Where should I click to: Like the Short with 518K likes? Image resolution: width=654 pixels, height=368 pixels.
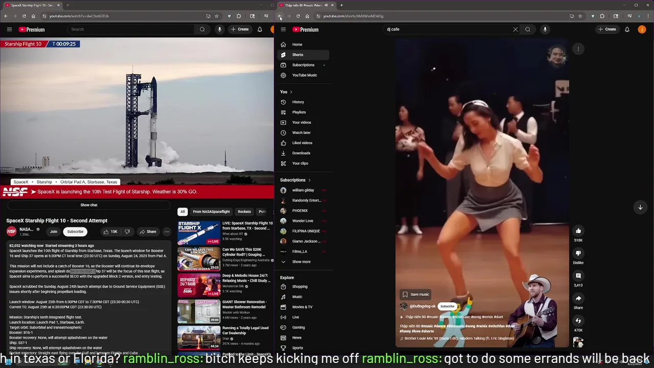pyautogui.click(x=578, y=231)
